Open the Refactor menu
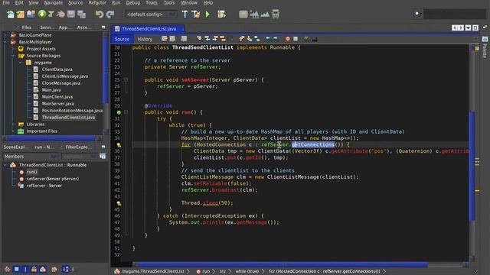 [x=97, y=3]
